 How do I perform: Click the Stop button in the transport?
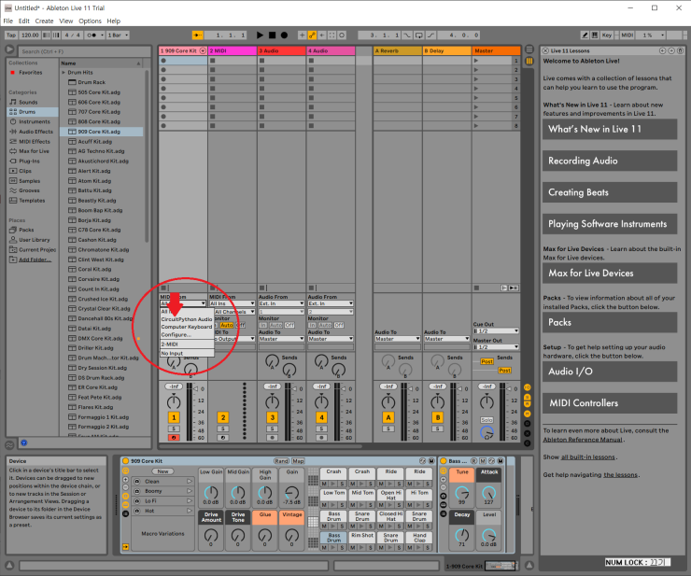click(x=273, y=35)
